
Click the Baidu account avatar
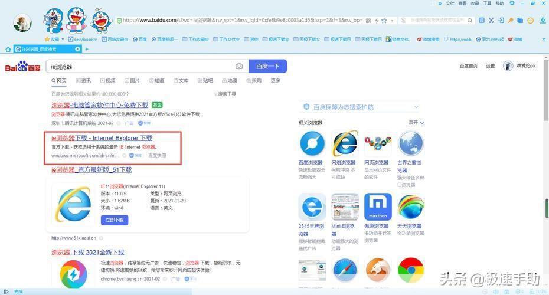tap(508, 66)
